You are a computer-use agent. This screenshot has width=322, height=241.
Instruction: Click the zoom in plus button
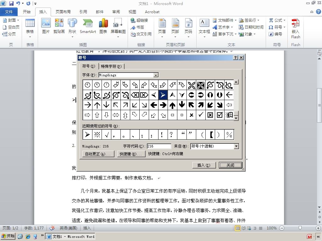point(318,228)
